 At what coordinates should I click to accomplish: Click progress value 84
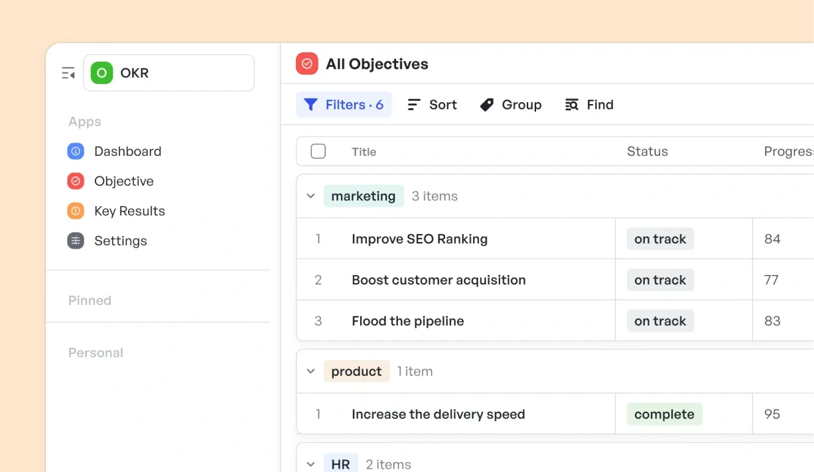click(772, 239)
